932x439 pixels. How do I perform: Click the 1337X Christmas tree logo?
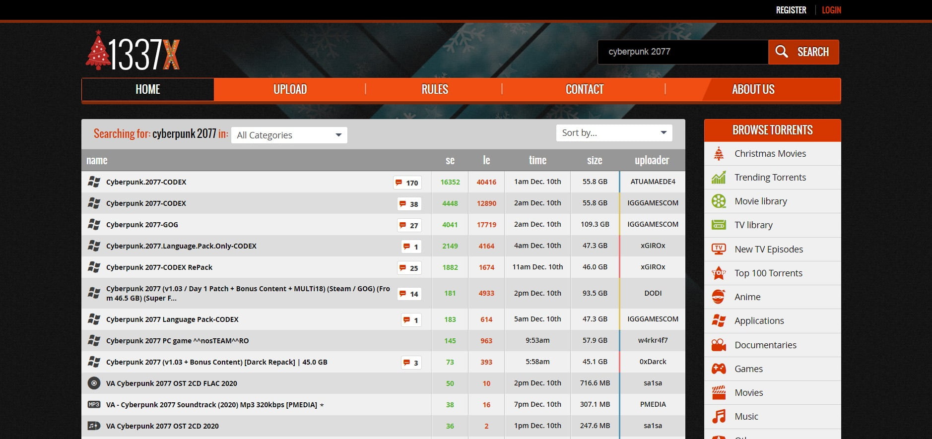(133, 51)
